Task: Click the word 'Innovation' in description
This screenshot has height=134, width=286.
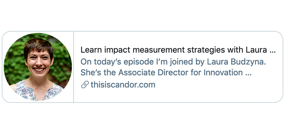Action: [x=223, y=73]
